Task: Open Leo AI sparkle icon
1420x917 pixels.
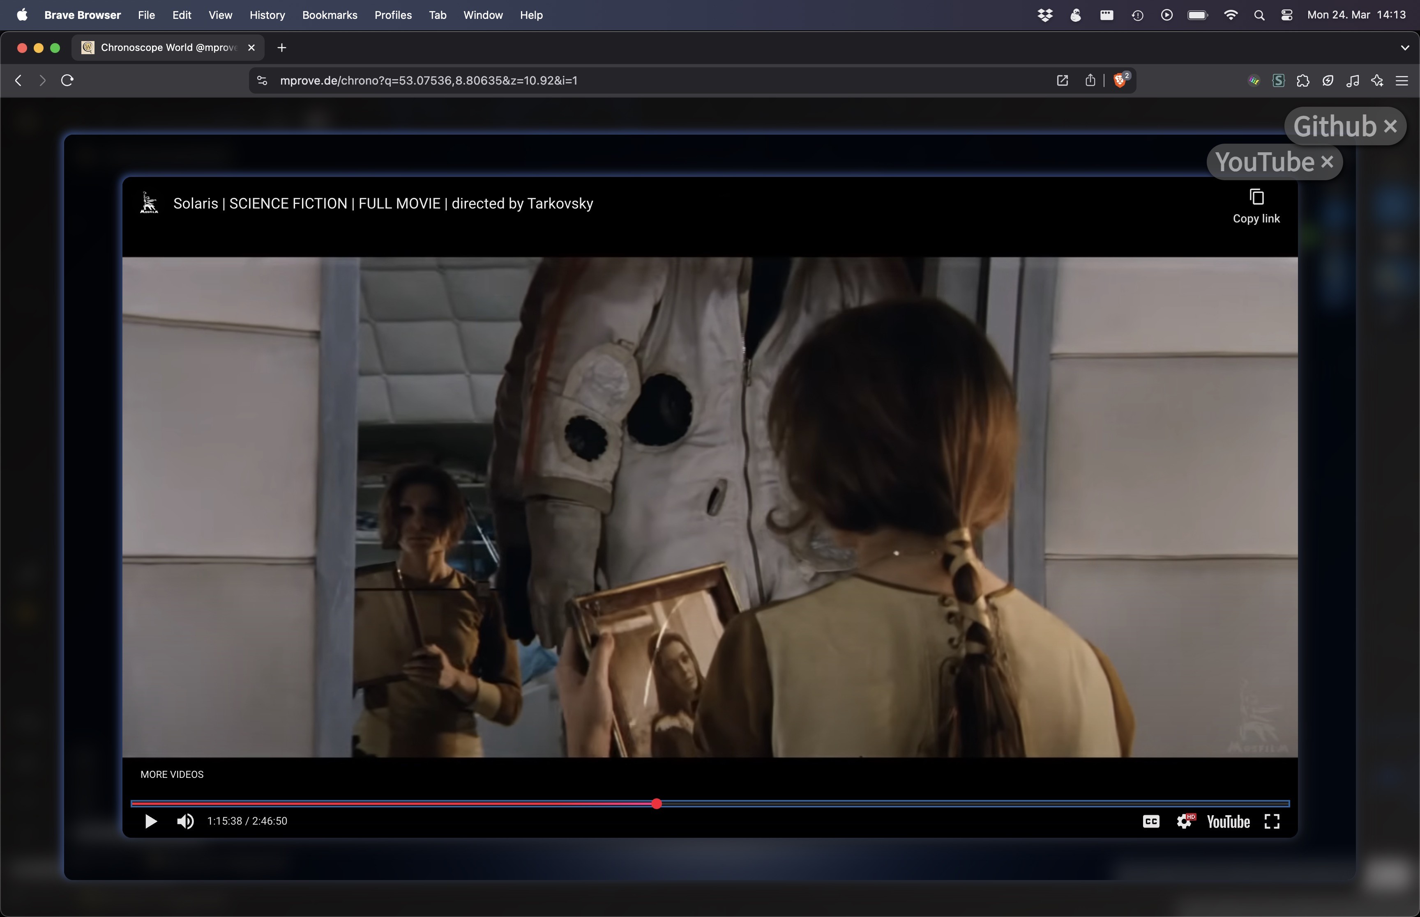Action: click(x=1377, y=80)
